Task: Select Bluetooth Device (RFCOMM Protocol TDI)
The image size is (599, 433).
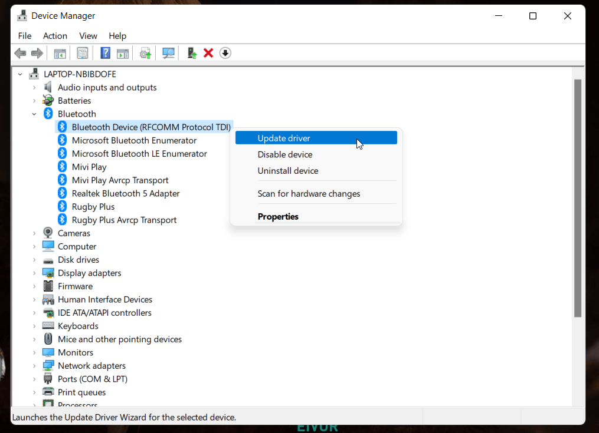Action: point(151,127)
